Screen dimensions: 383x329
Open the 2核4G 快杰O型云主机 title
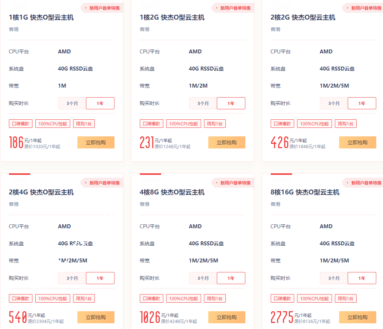pos(41,192)
